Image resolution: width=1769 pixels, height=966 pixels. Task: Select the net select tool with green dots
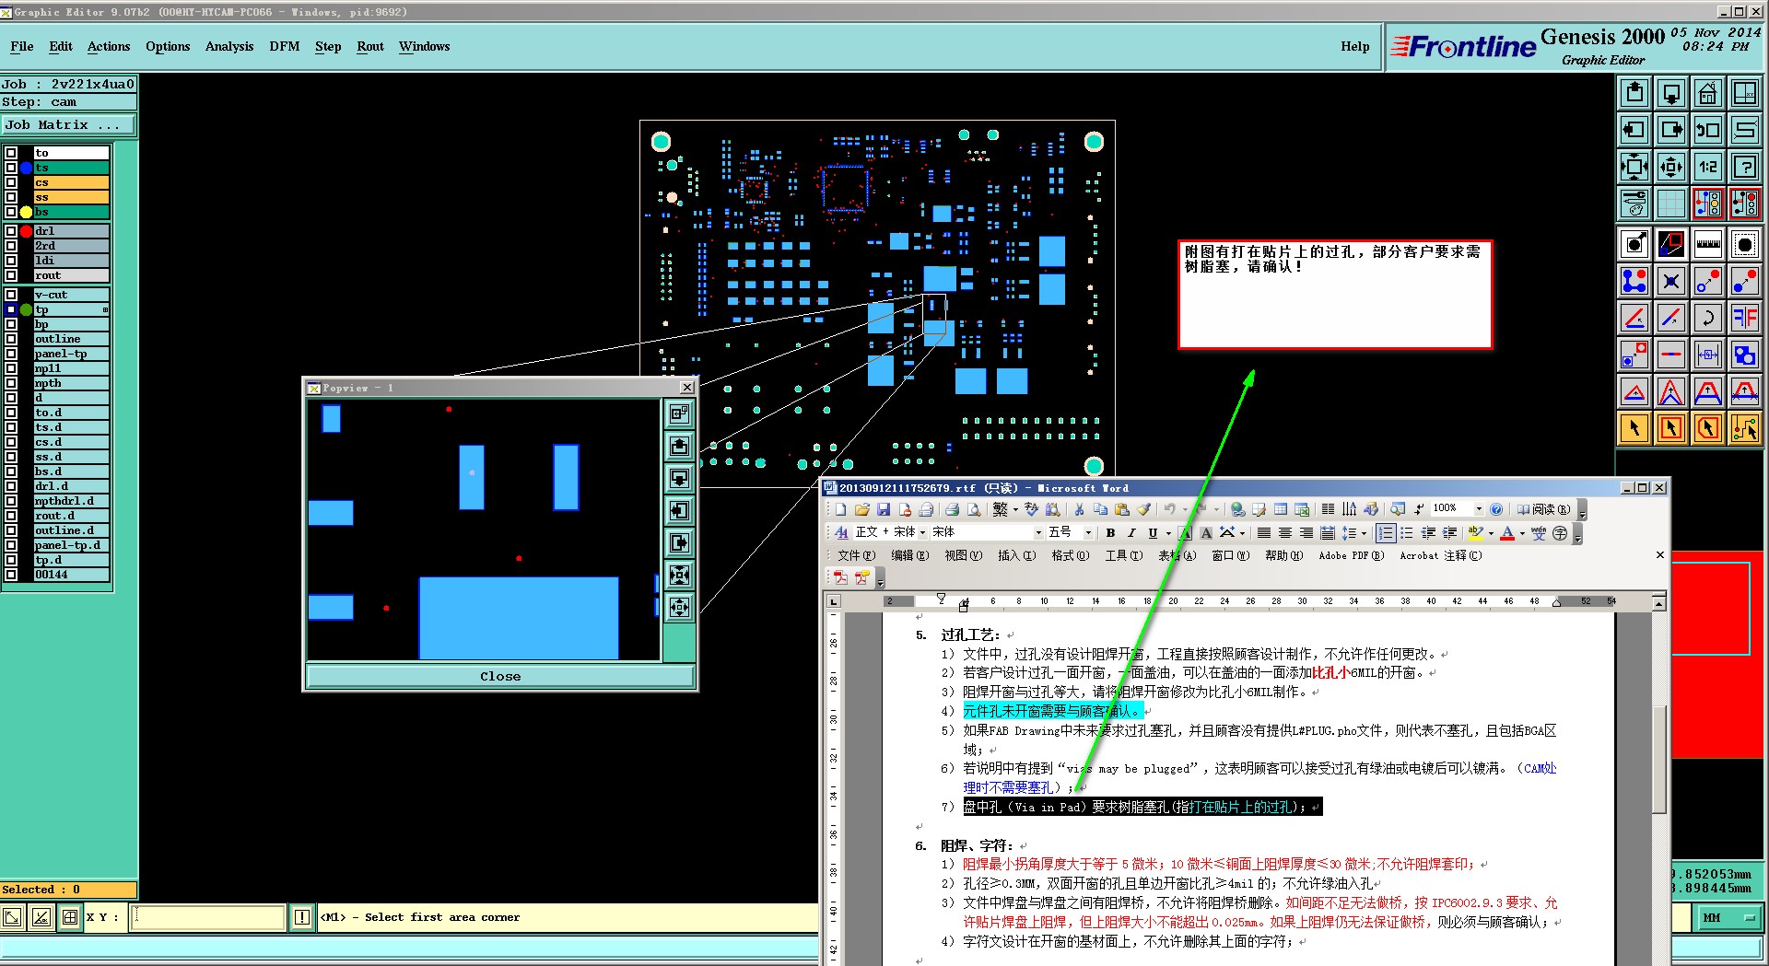(x=1745, y=428)
